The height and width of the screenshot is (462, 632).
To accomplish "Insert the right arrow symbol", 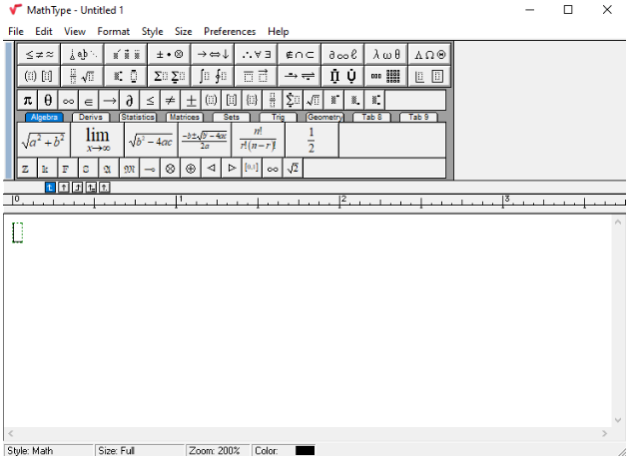I will (109, 100).
